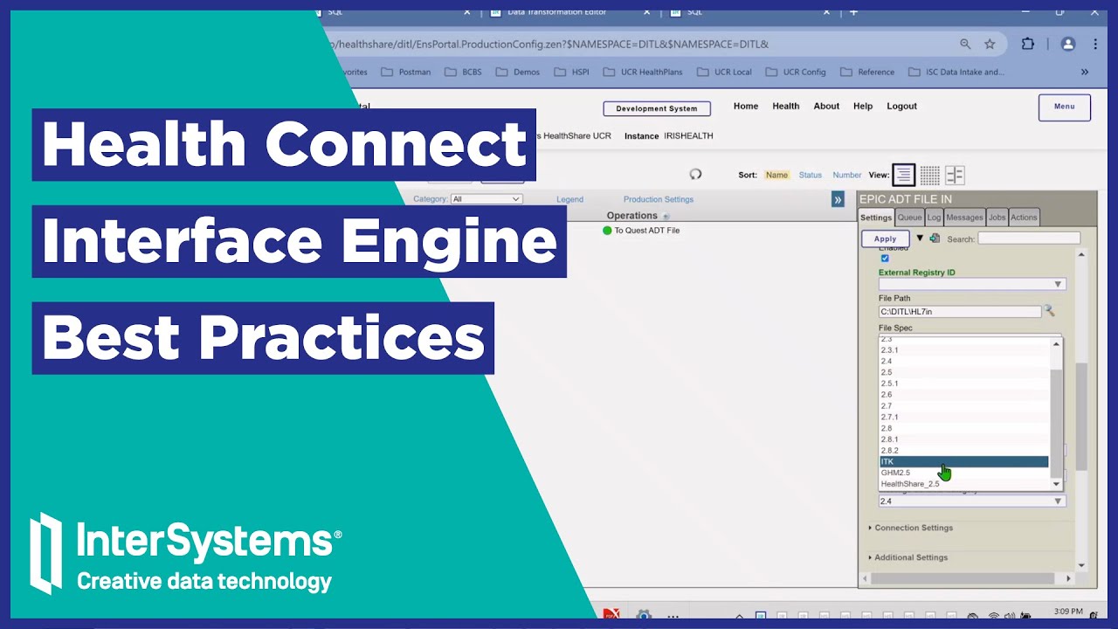
Task: Open the browser extensions puzzle icon
Action: pos(1028,44)
